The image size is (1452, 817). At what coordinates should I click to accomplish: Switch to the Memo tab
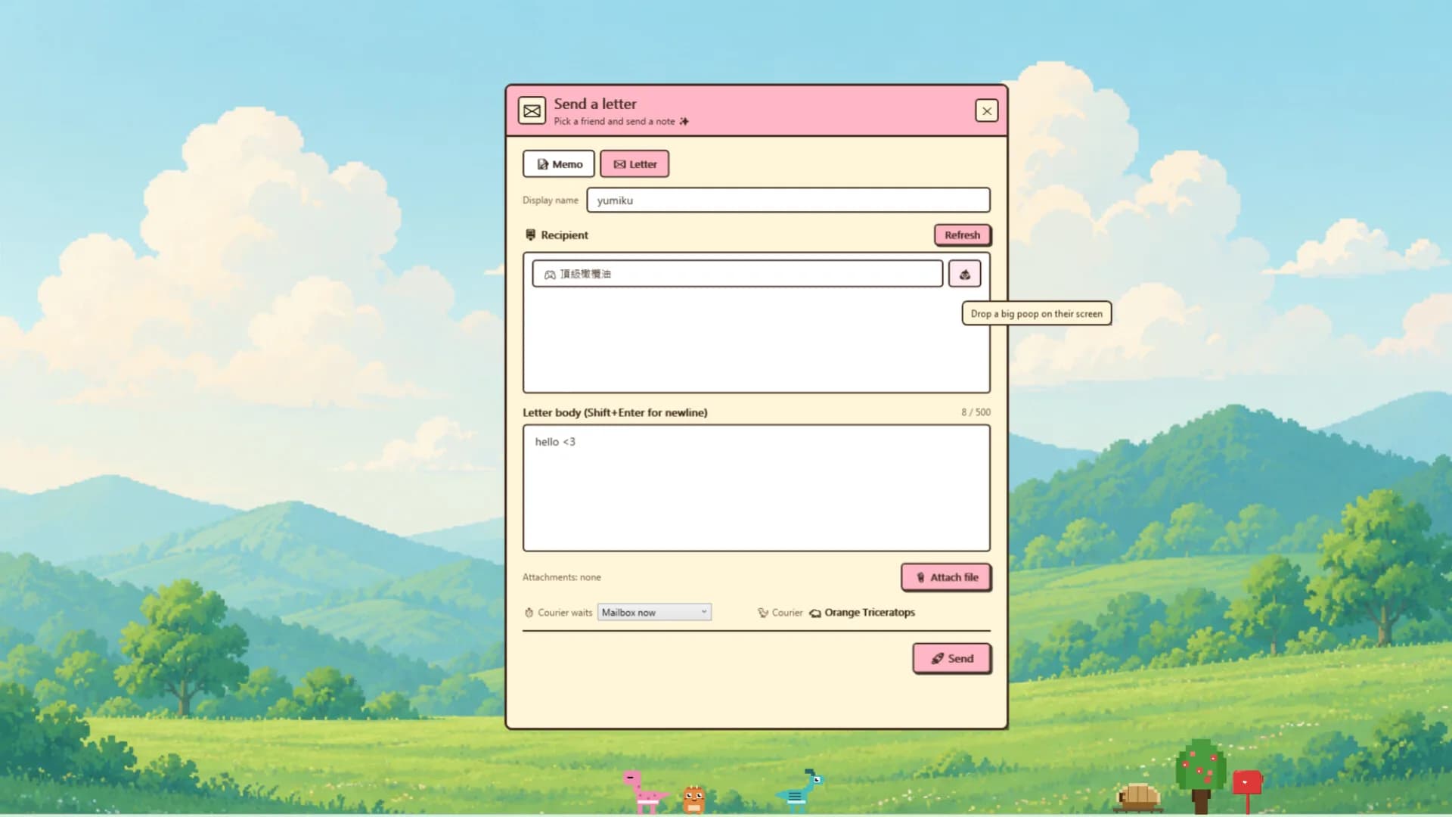pyautogui.click(x=559, y=164)
